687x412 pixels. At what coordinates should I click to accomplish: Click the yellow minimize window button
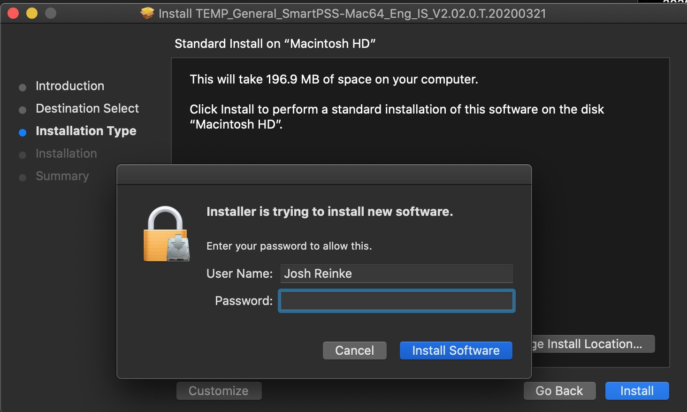point(32,13)
